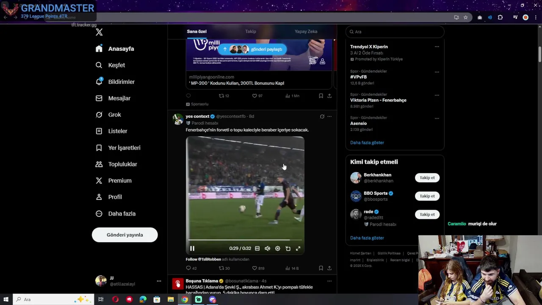Open milliplyangoonline.com ad link
This screenshot has height=305, width=542.
211,77
